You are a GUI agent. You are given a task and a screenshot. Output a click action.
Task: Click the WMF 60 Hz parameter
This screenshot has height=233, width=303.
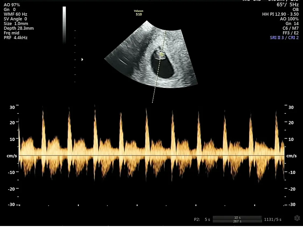[x=15, y=14]
